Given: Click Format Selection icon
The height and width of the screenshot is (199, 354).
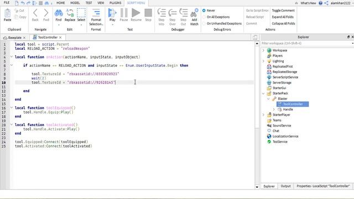Looking at the screenshot, I should tap(96, 13).
